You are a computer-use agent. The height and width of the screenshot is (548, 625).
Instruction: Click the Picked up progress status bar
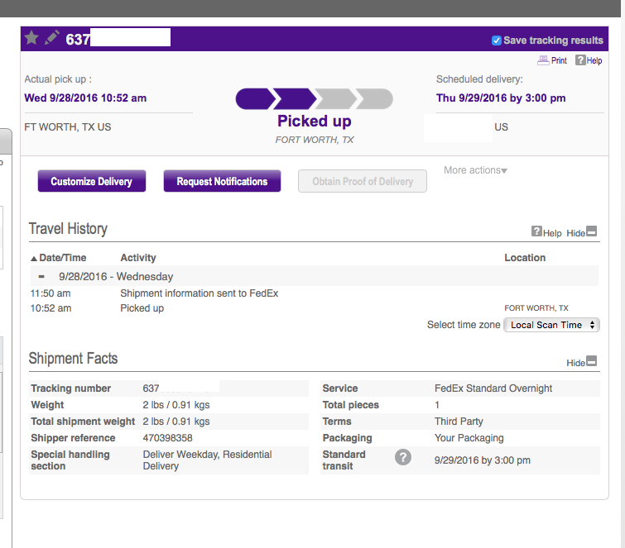coord(314,99)
